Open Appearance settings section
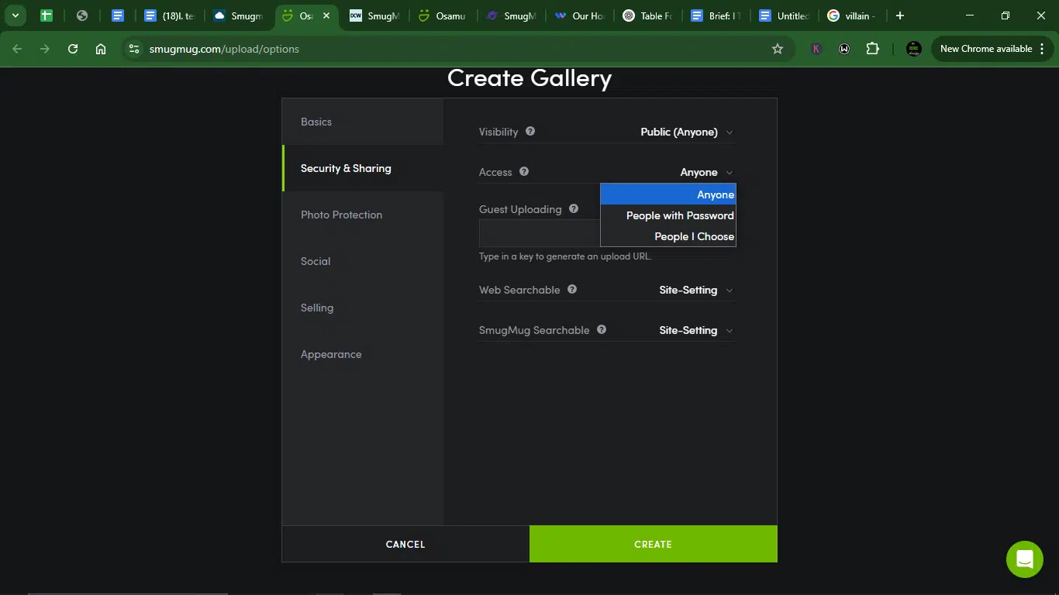The height and width of the screenshot is (595, 1059). [x=363, y=354]
